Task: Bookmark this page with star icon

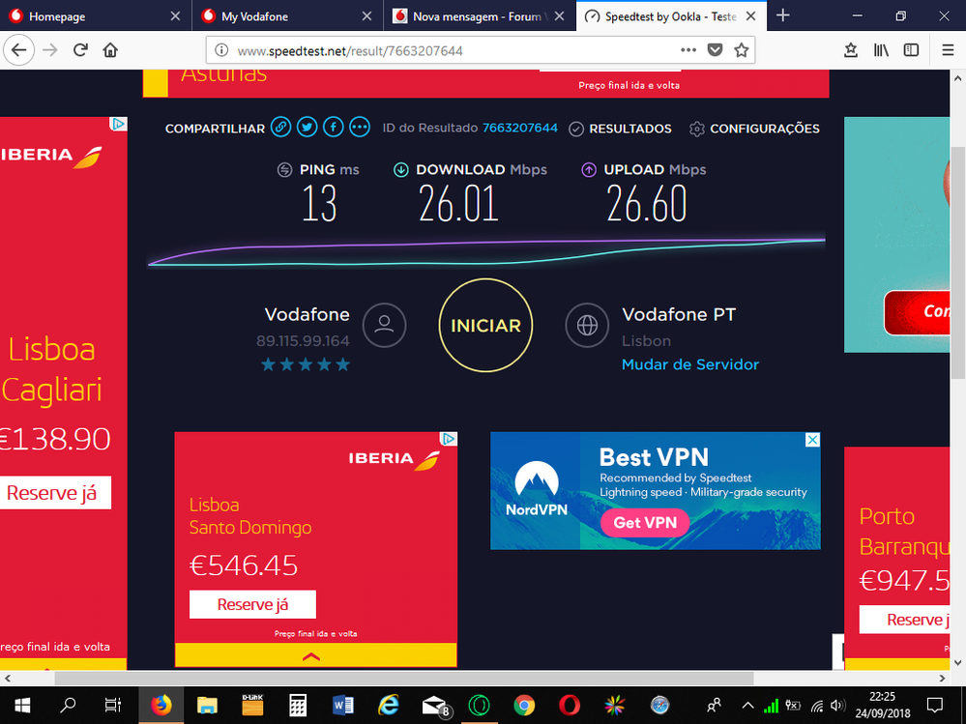Action: coord(741,50)
